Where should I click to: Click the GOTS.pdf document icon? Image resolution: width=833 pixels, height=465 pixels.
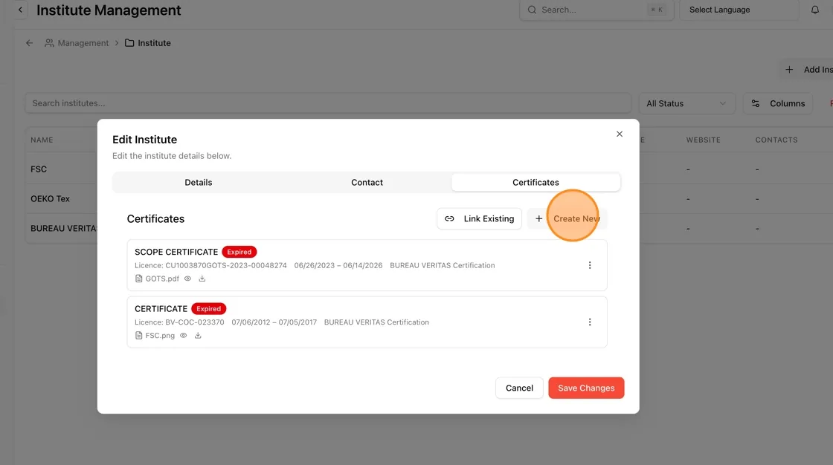coord(138,279)
